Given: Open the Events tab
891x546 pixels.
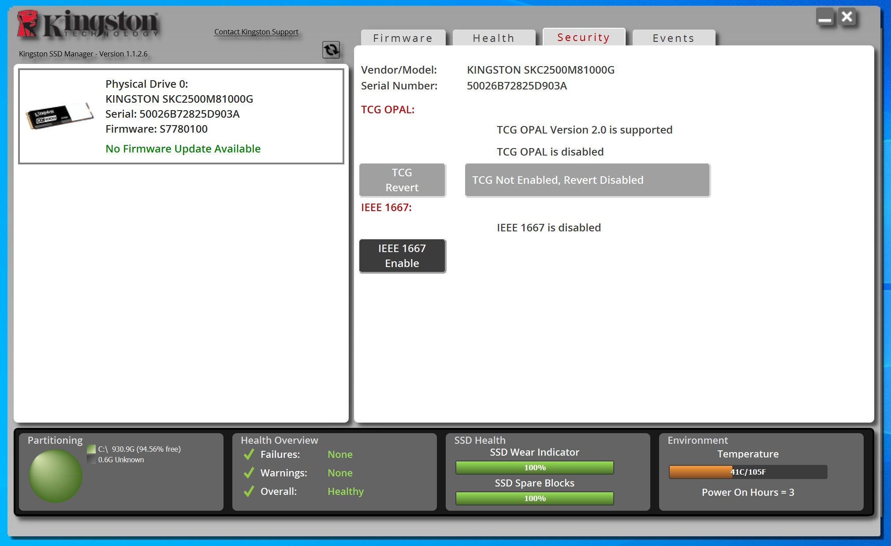Looking at the screenshot, I should click(674, 38).
